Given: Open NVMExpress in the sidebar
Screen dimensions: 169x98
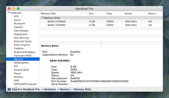Looking at the screenshot, I should pyautogui.click(x=21, y=63).
